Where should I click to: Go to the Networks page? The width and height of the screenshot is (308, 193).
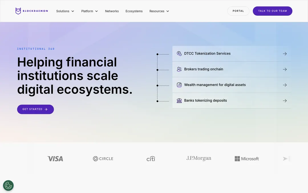coord(112,11)
